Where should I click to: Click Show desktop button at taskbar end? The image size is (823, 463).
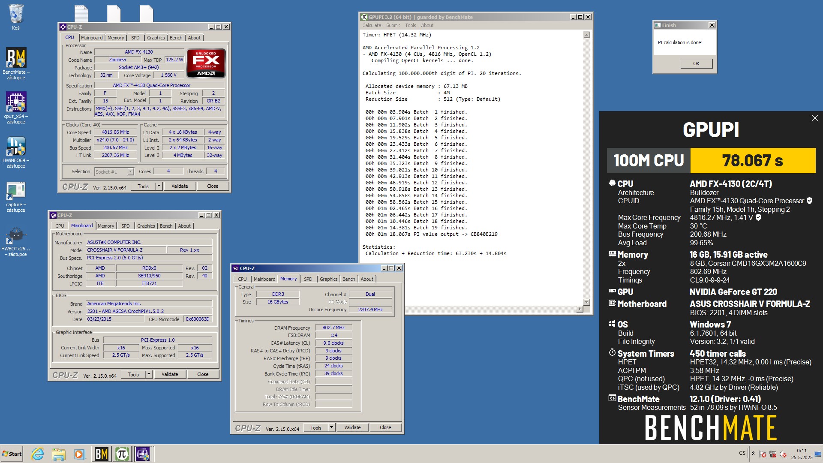click(x=818, y=454)
